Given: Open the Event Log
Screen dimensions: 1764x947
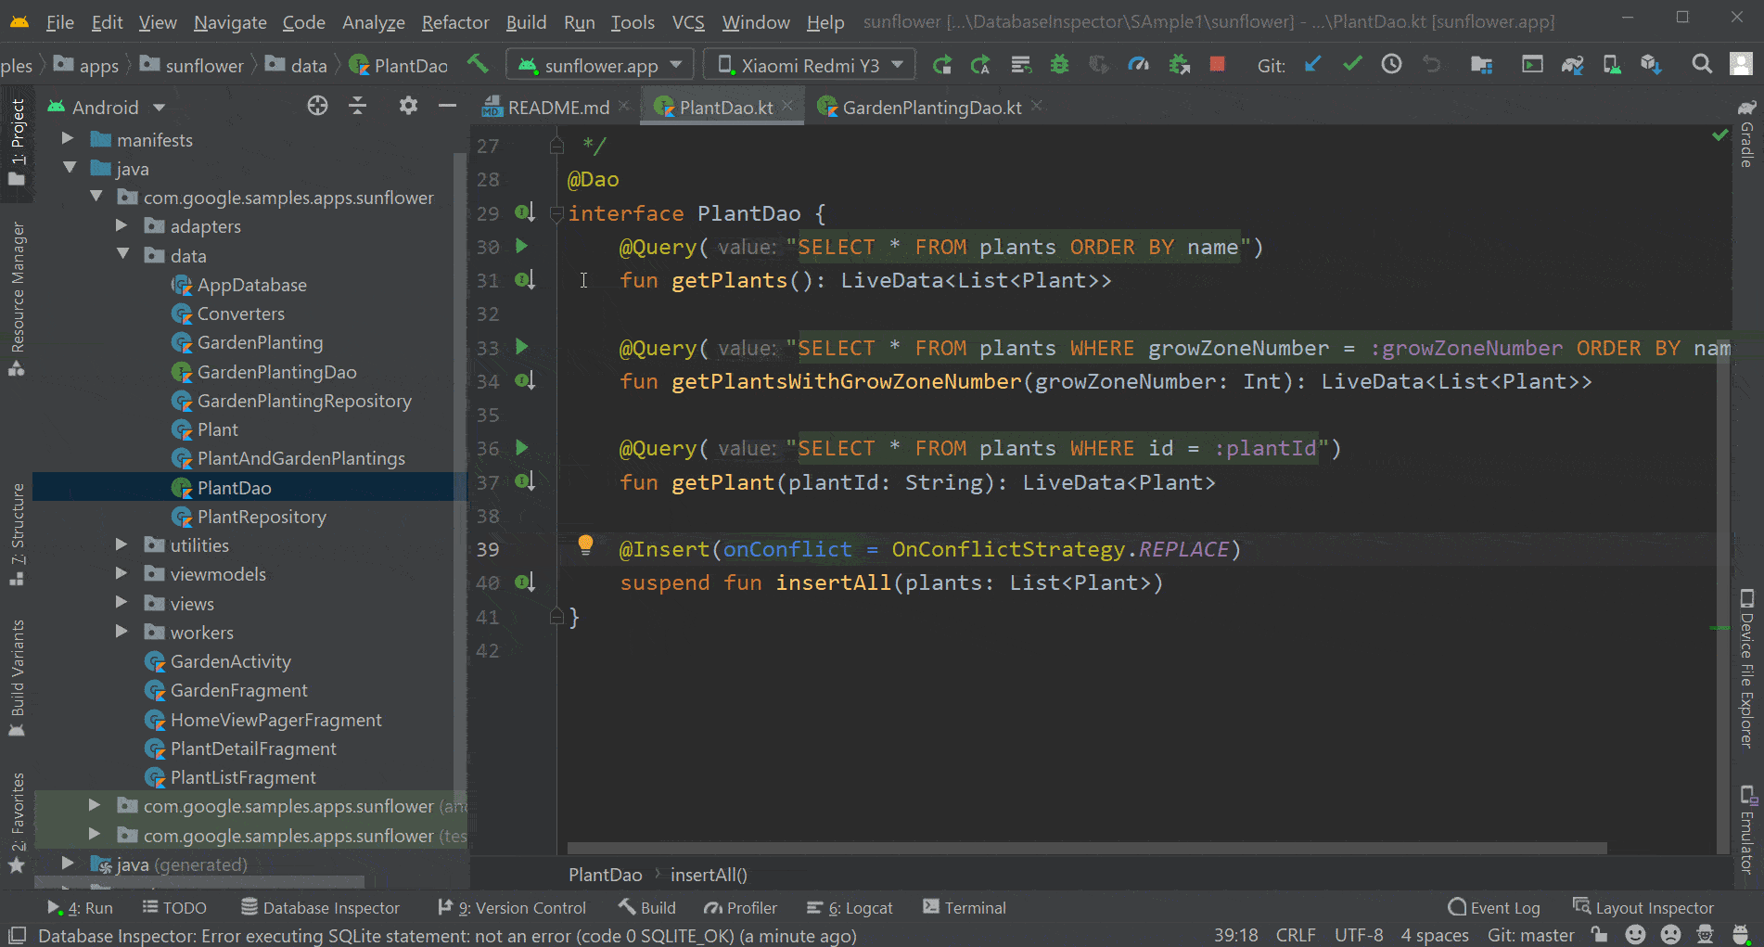Looking at the screenshot, I should click(x=1494, y=907).
